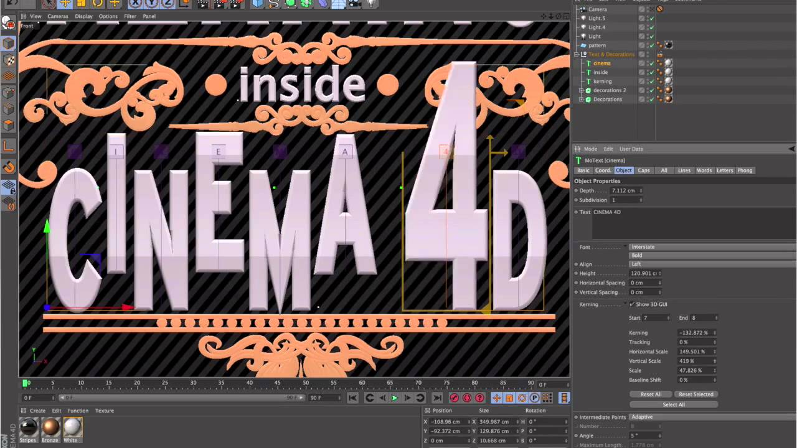Uncheck the Show 3D GUI checkbox

click(632, 304)
